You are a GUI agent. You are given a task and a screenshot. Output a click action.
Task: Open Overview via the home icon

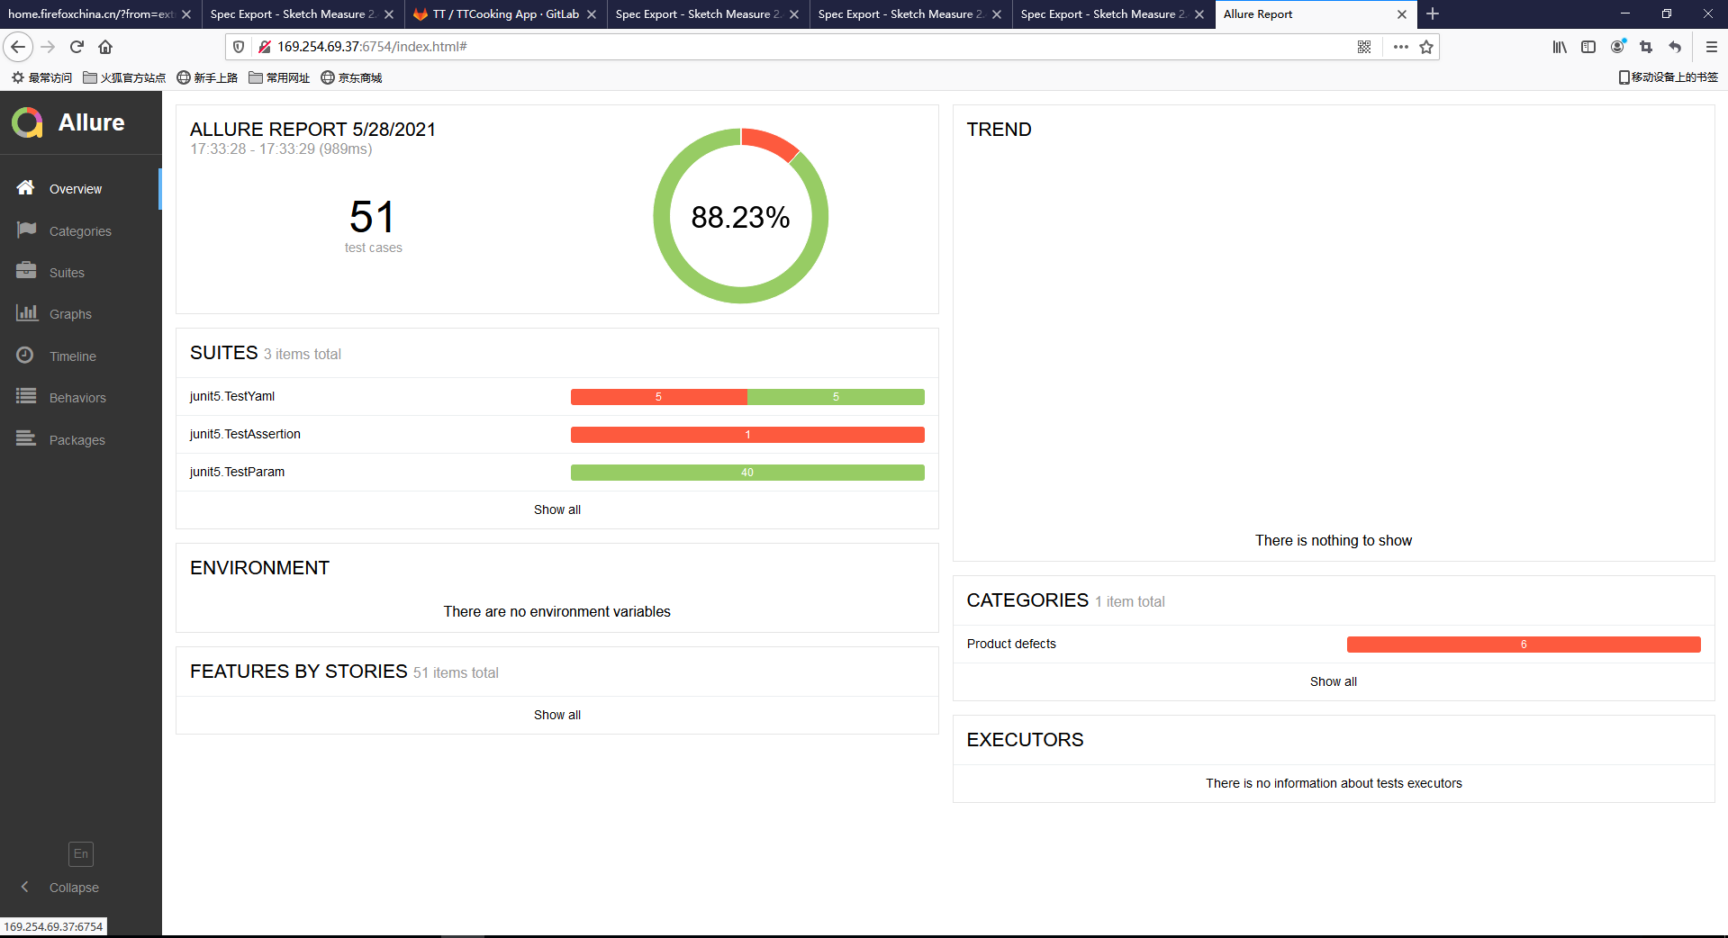click(x=25, y=187)
